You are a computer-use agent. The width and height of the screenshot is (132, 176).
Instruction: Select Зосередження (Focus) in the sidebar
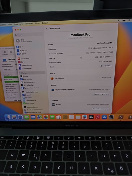[x=25, y=65]
